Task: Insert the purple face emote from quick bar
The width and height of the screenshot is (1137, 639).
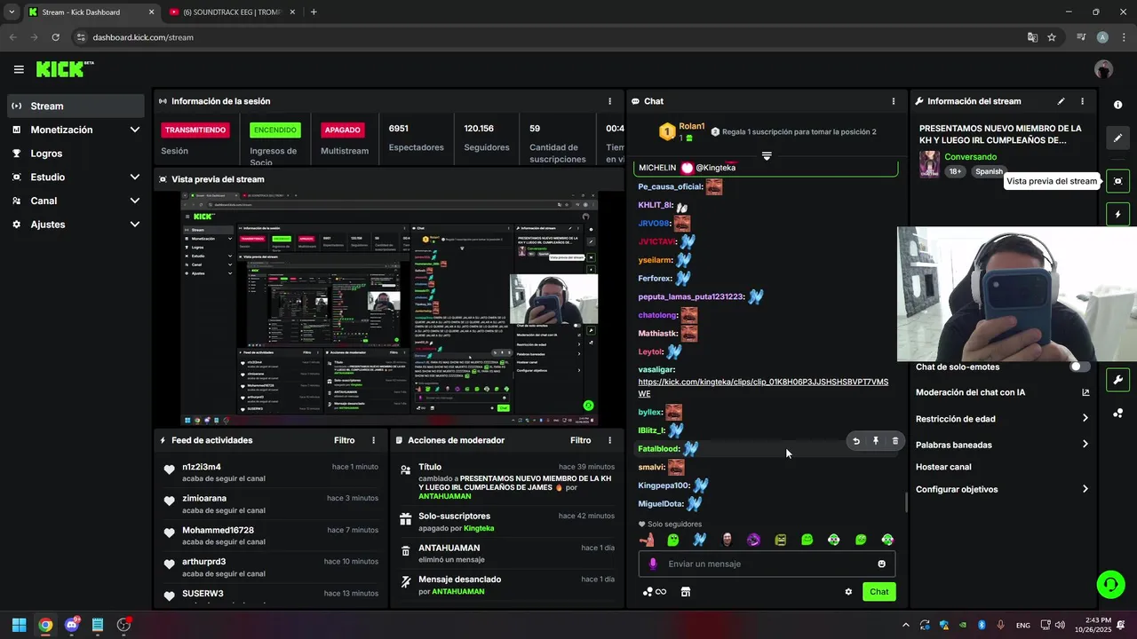Action: point(753,539)
